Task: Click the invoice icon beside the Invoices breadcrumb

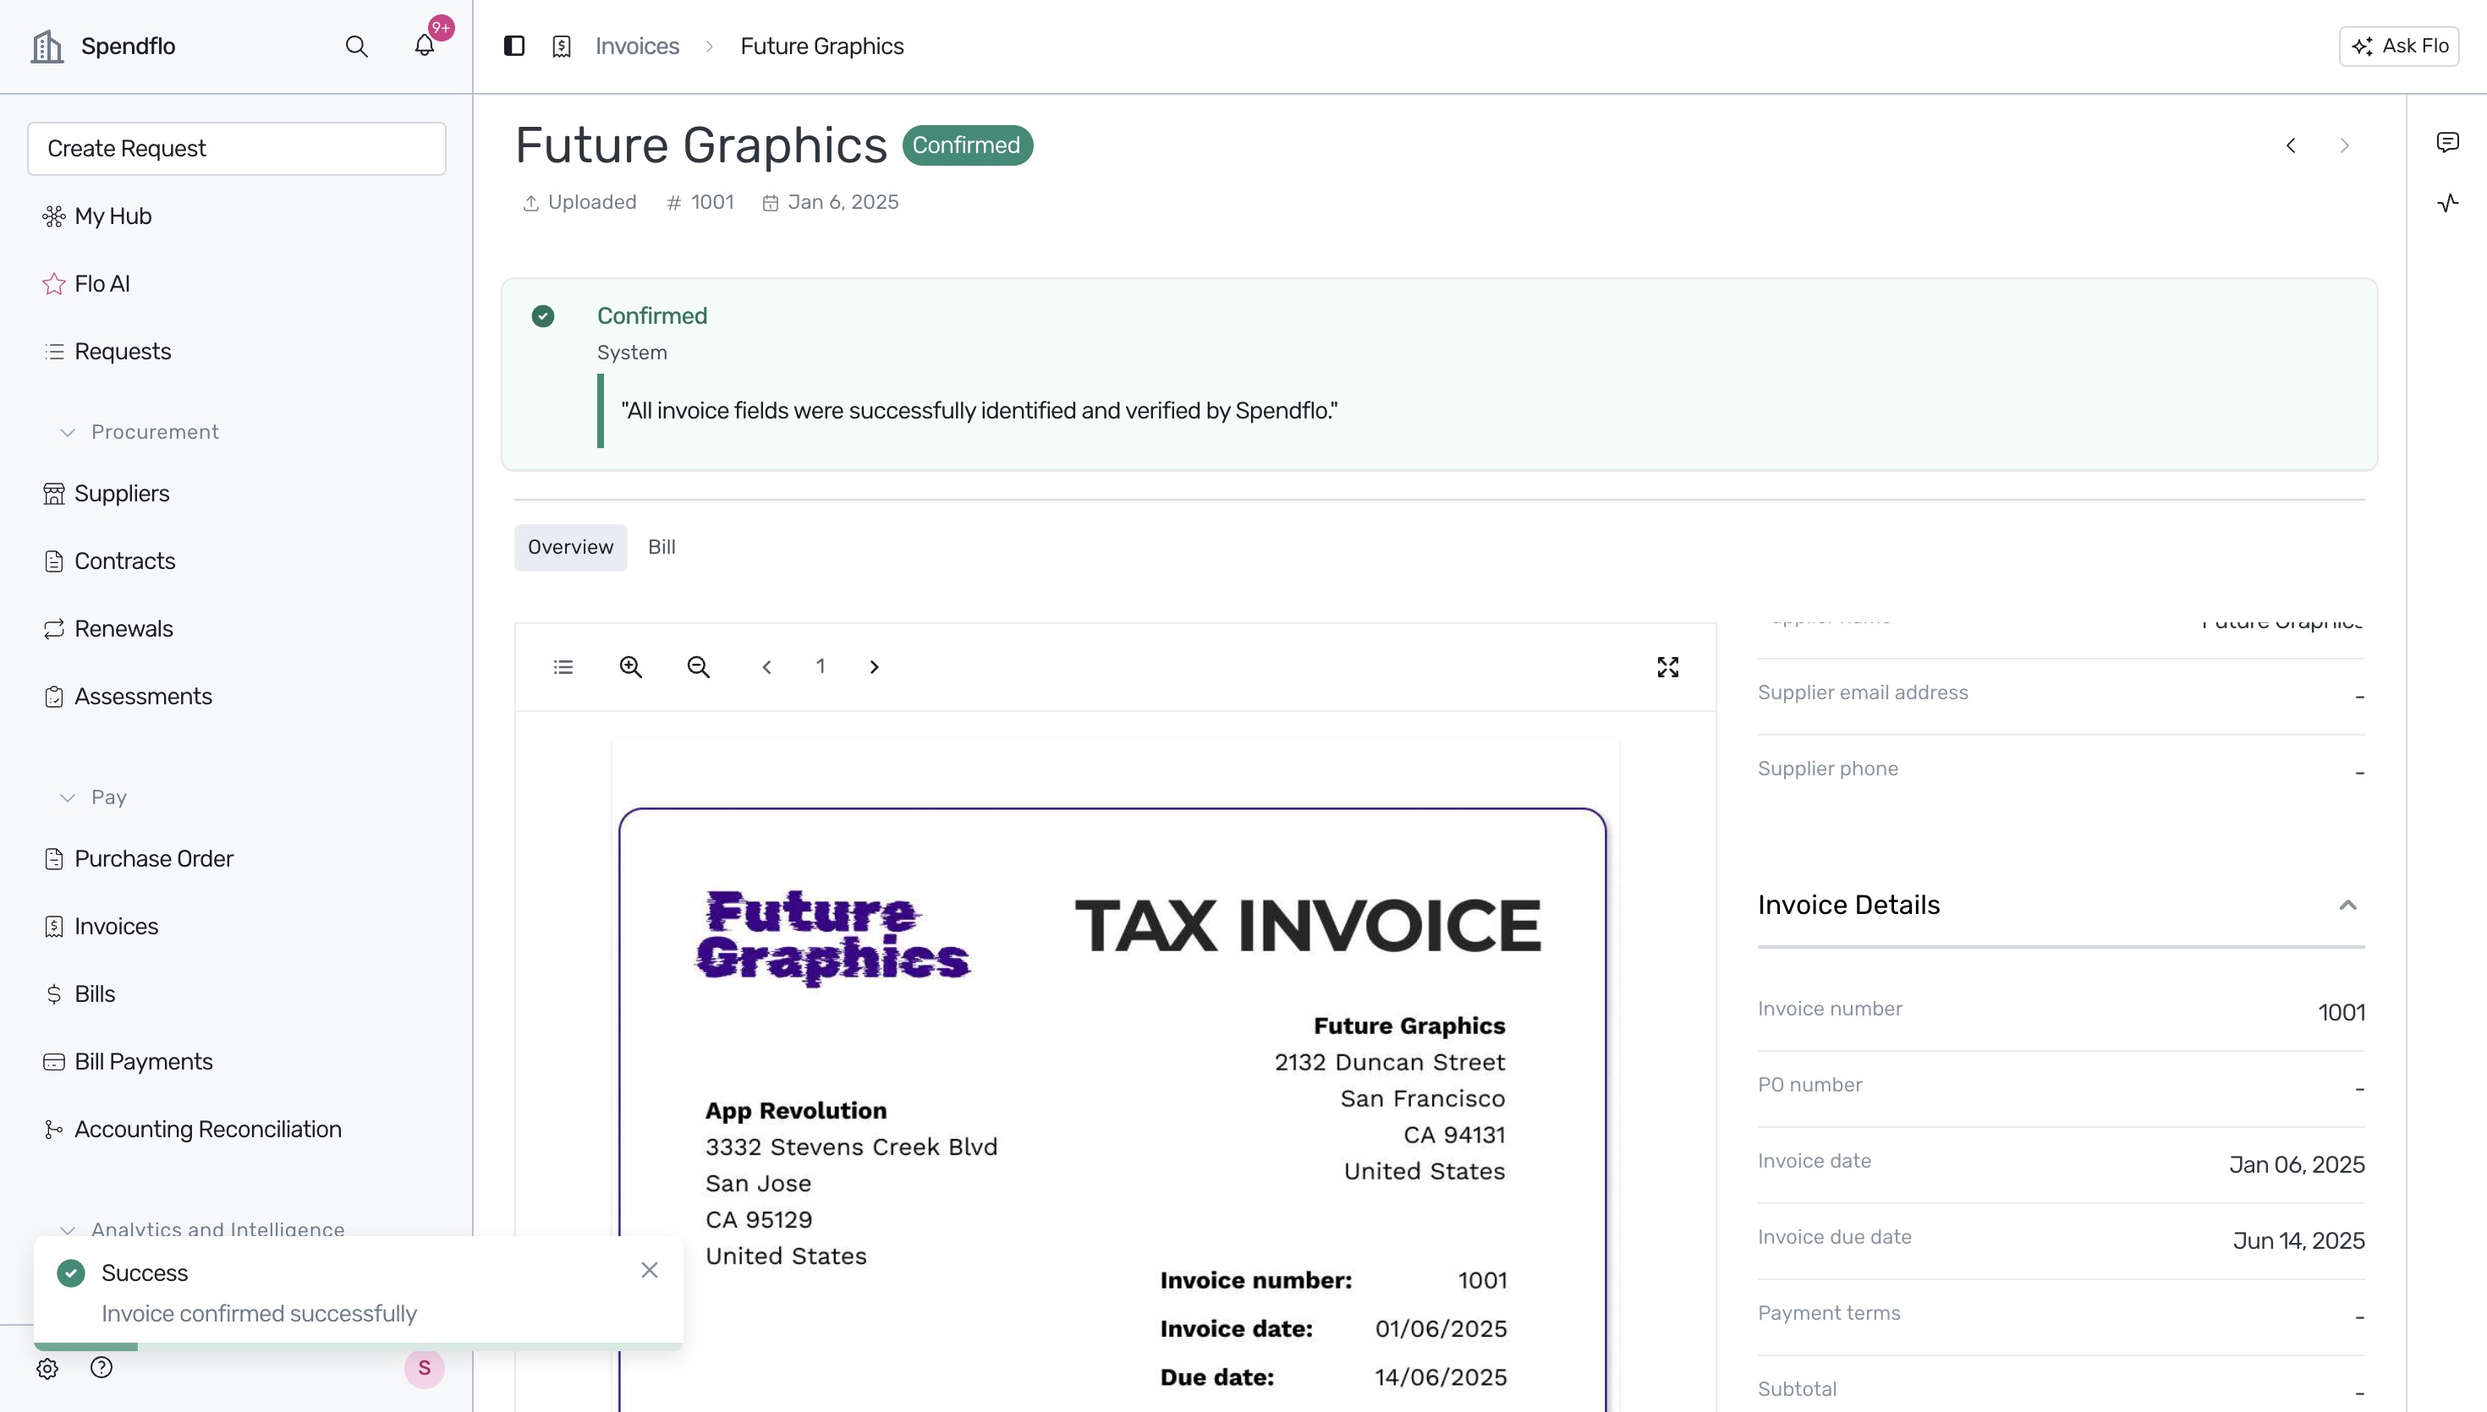Action: pyautogui.click(x=562, y=46)
